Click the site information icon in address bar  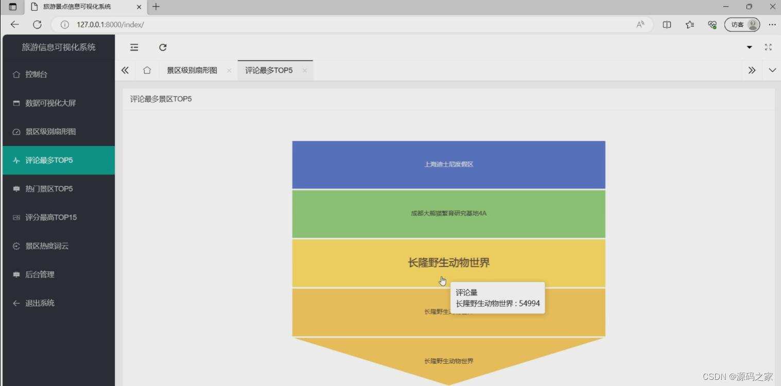pyautogui.click(x=65, y=24)
